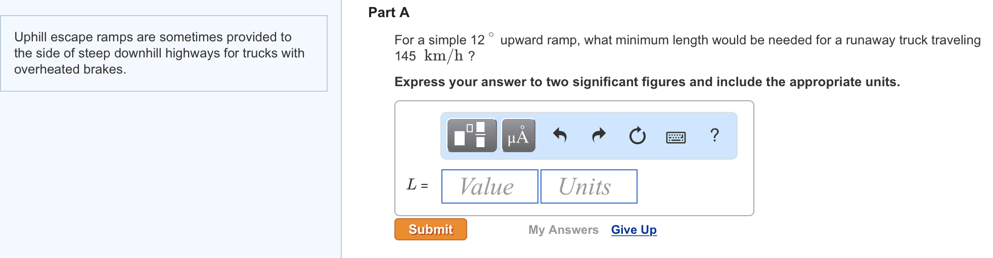The image size is (993, 258).
Task: Redo the last undone edit
Action: tap(599, 136)
